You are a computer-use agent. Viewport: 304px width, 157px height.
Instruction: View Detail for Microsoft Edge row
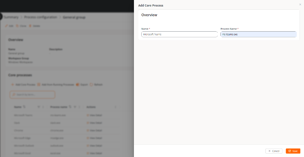[94, 138]
